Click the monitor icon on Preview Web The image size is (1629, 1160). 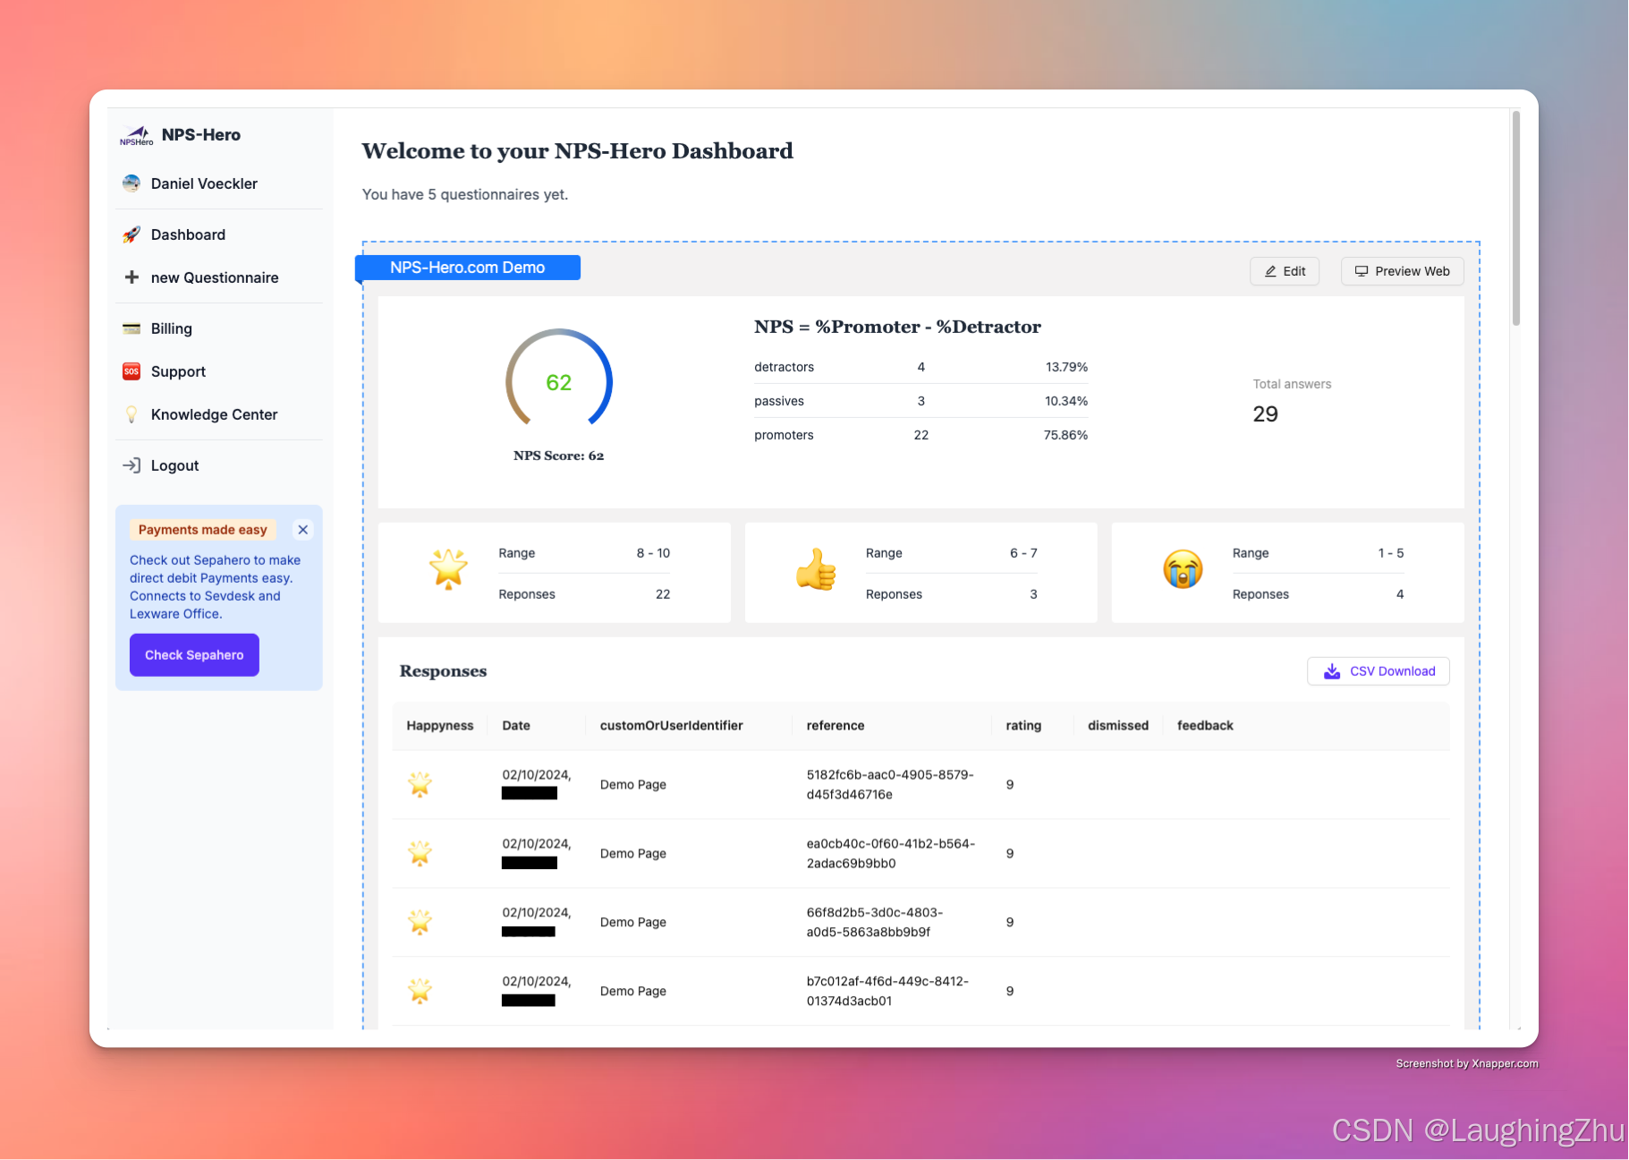pos(1362,271)
